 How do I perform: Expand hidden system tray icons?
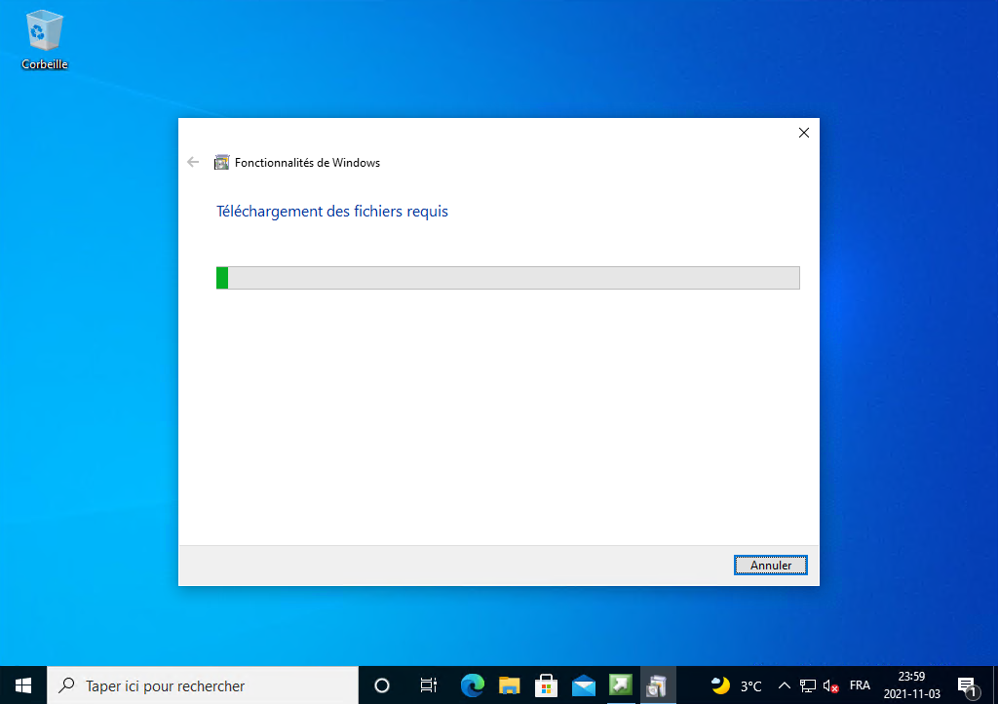[784, 685]
